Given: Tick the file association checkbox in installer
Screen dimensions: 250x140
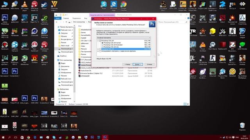Looking at the screenshot, I should pos(100,51).
